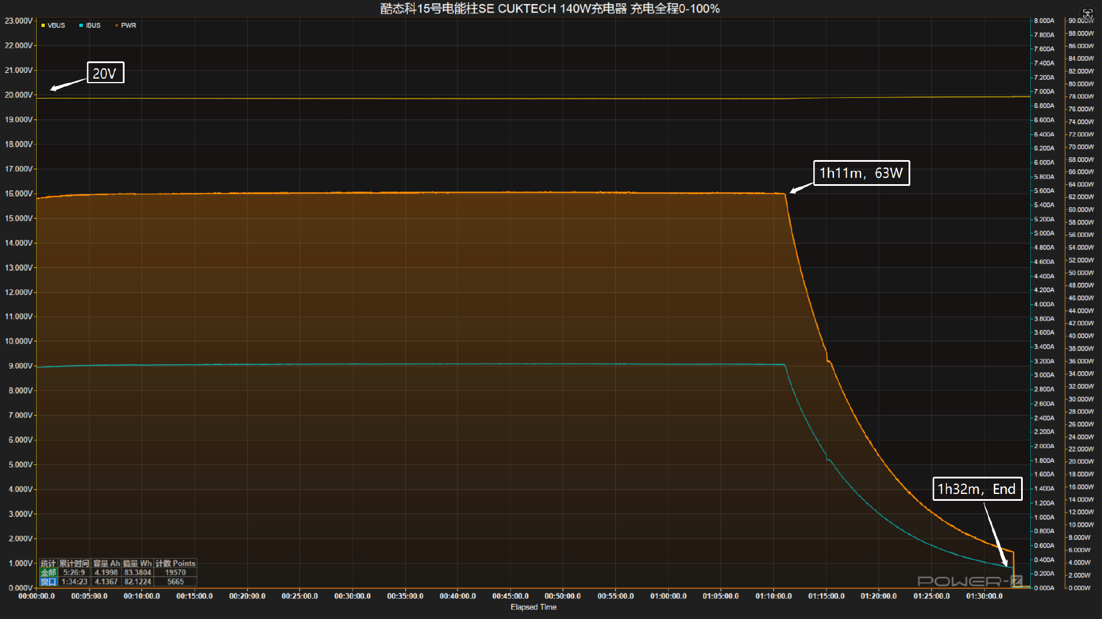Viewport: 1102px width, 619px height.
Task: Select the blue 窗口 row header in statistics table
Action: coord(48,582)
